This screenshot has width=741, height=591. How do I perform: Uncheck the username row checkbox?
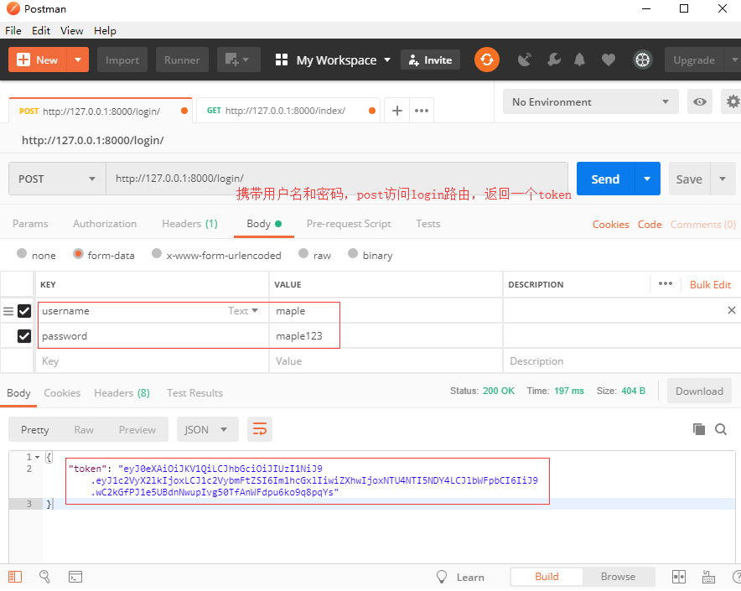pos(24,311)
